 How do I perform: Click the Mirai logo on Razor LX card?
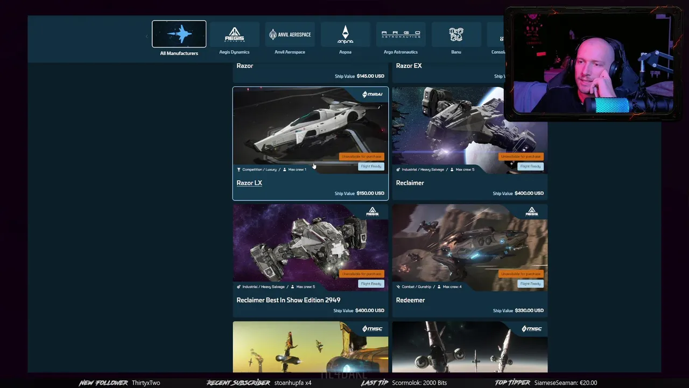coord(372,94)
